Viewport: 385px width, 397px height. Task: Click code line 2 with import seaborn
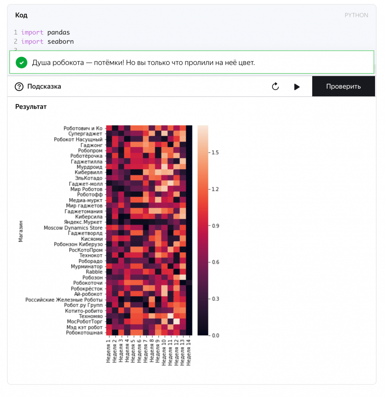pyautogui.click(x=47, y=42)
